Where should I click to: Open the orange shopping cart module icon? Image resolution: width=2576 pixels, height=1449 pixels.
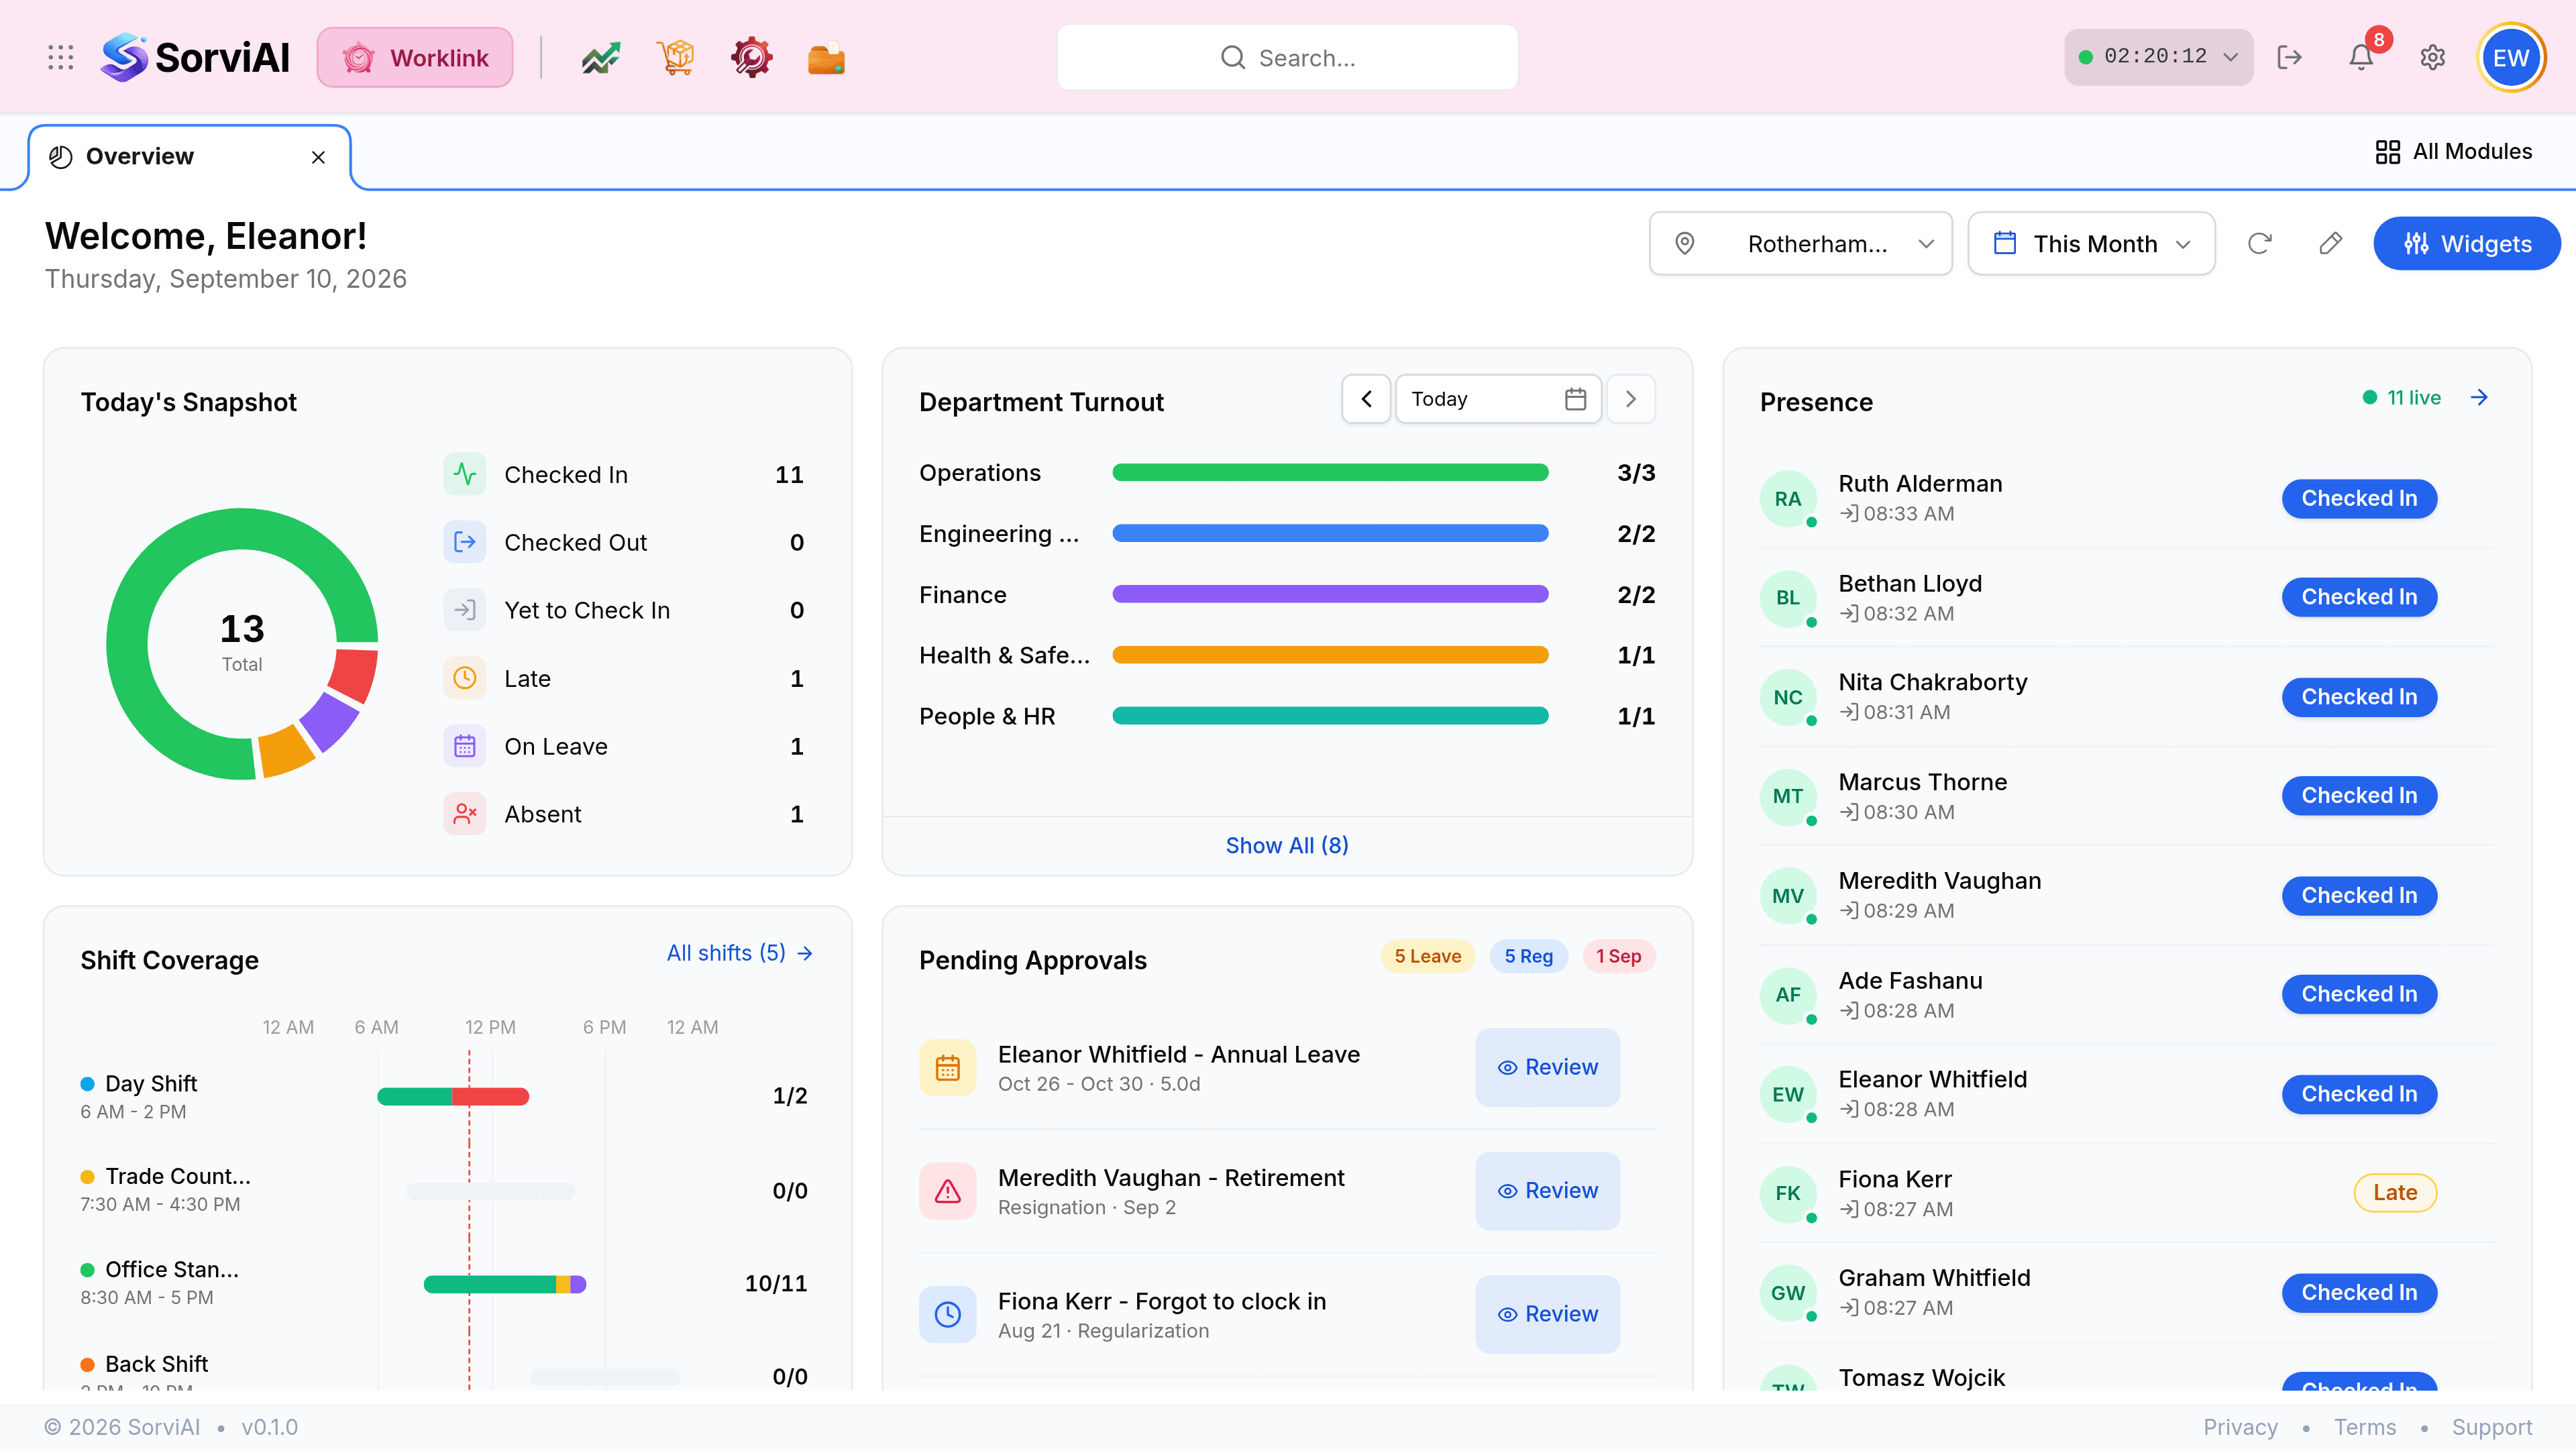(676, 58)
